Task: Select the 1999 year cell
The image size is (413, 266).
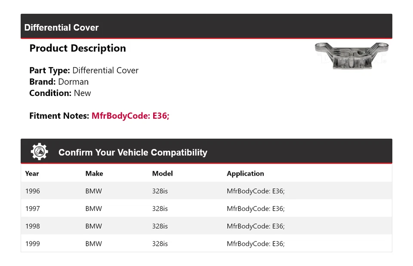Action: point(33,244)
